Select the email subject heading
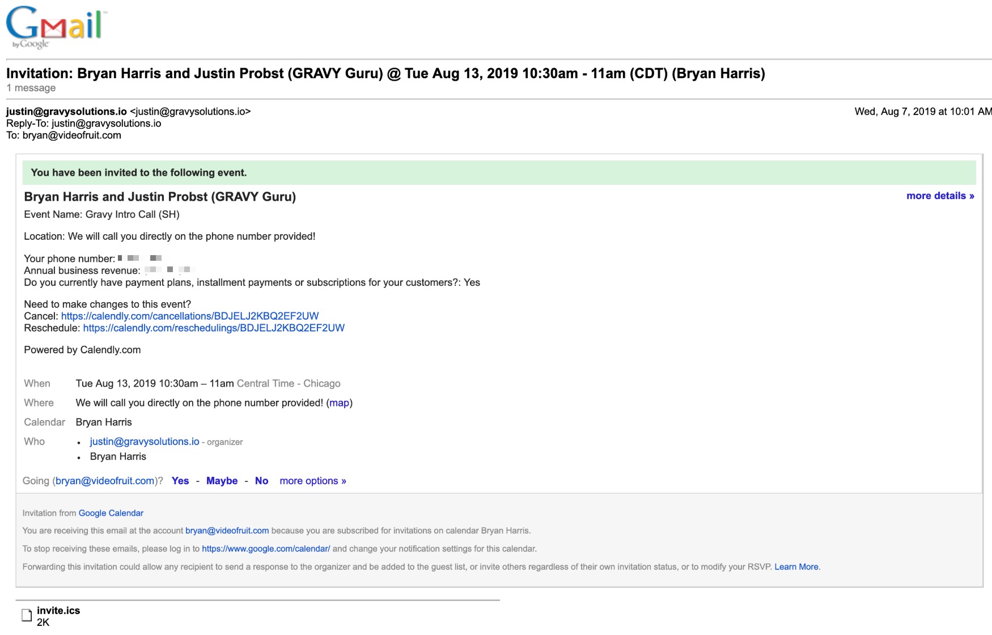 pyautogui.click(x=385, y=74)
